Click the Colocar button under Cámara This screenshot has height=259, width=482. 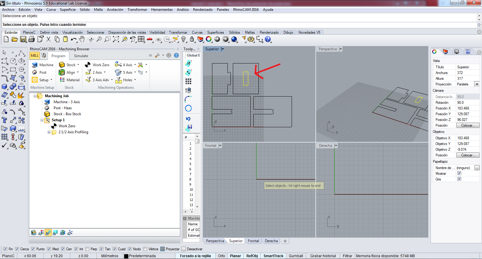point(468,125)
